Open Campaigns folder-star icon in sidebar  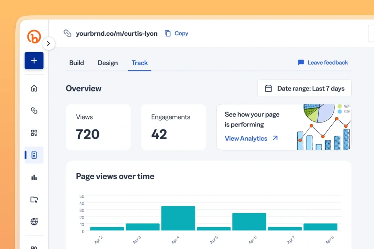[x=34, y=199]
